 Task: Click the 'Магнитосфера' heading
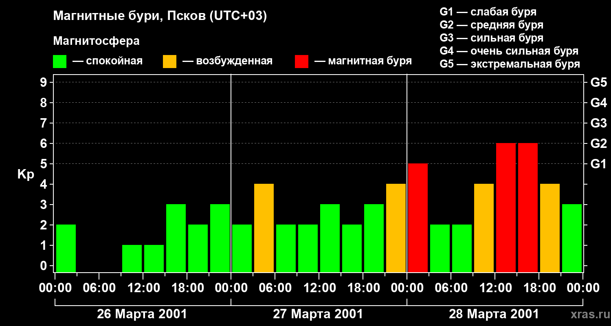coord(96,41)
